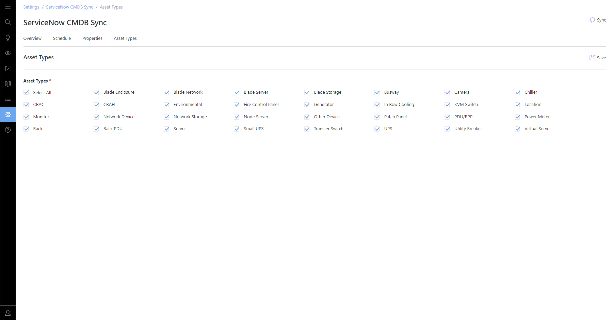This screenshot has height=320, width=613.
Task: Uncheck the Blade Network checkbox
Action: [166, 92]
